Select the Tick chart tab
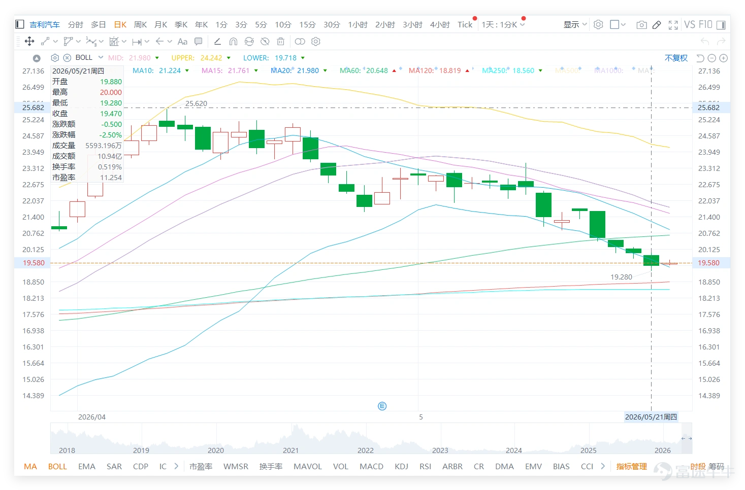Viewport: 745px width, 490px height. 465,24
